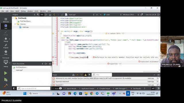Open the Projects mode
Viewport: 184px width, 103px height.
6,46
